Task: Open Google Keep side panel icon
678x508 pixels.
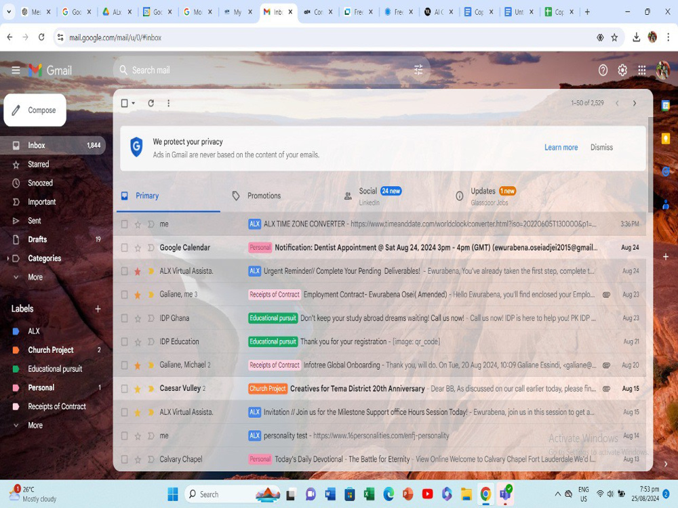Action: 666,138
